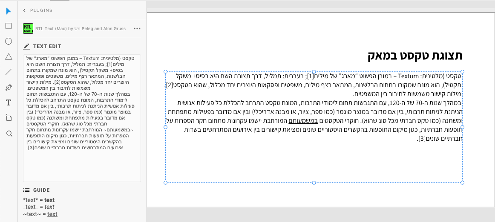This screenshot has height=222, width=495.
Task: Click the italic syntax guide line _text_
Action: pyautogui.click(x=39, y=207)
